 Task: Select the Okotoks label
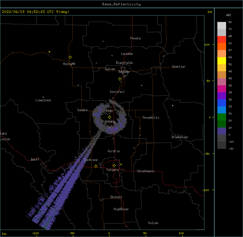click(x=116, y=197)
